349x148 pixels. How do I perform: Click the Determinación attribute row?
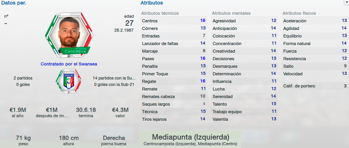[x=244, y=74]
